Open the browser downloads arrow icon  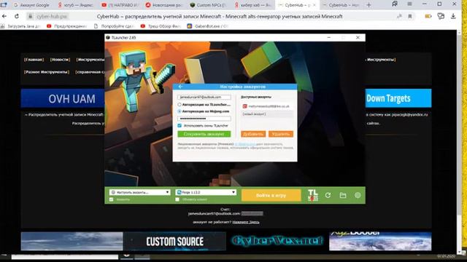[x=453, y=16]
